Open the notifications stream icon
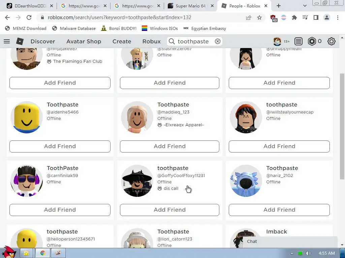The width and height of the screenshot is (345, 258). (299, 41)
